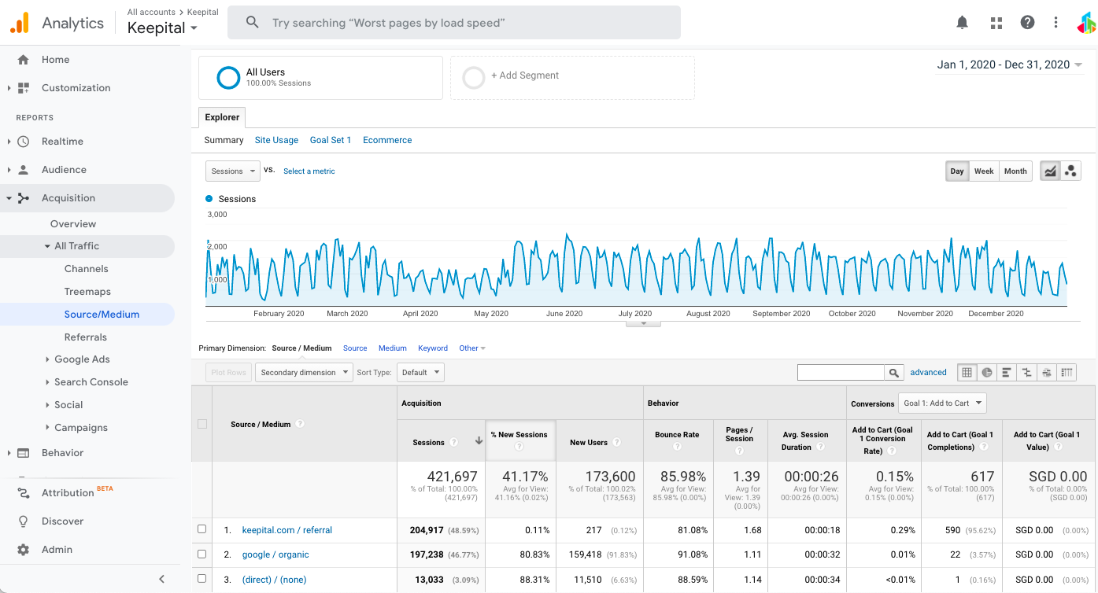The image size is (1098, 593).
Task: Open the notifications bell
Action: [962, 23]
